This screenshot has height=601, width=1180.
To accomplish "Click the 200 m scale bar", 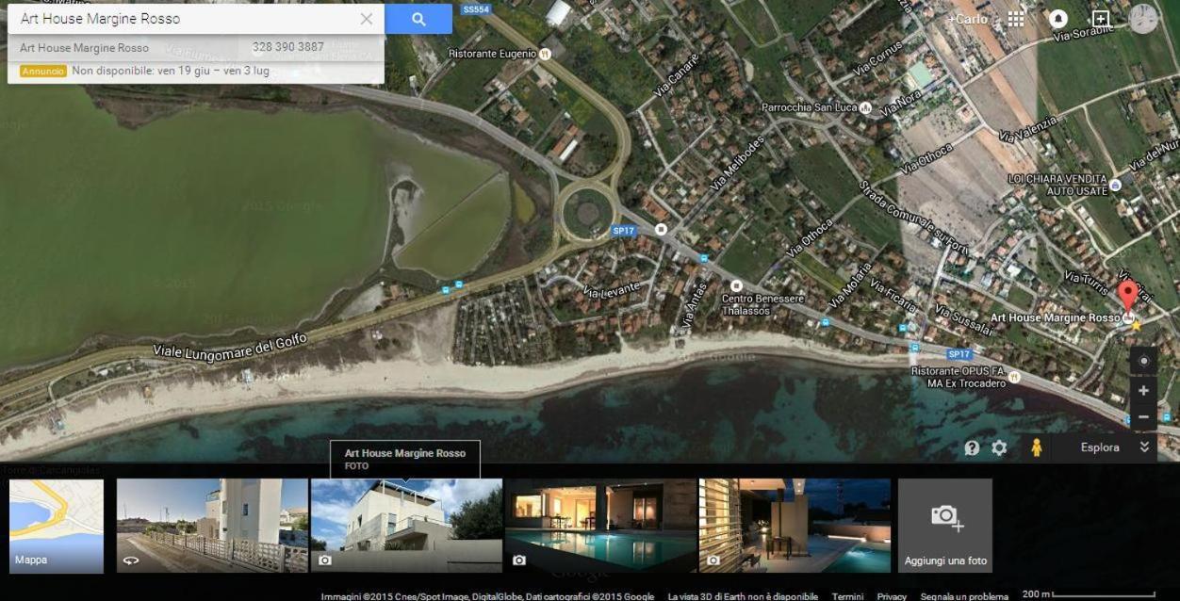I will [1089, 594].
